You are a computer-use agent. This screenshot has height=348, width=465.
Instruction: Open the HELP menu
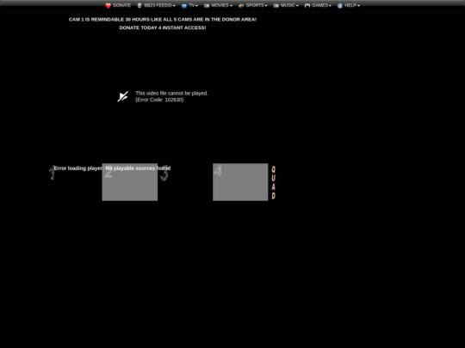point(352,5)
